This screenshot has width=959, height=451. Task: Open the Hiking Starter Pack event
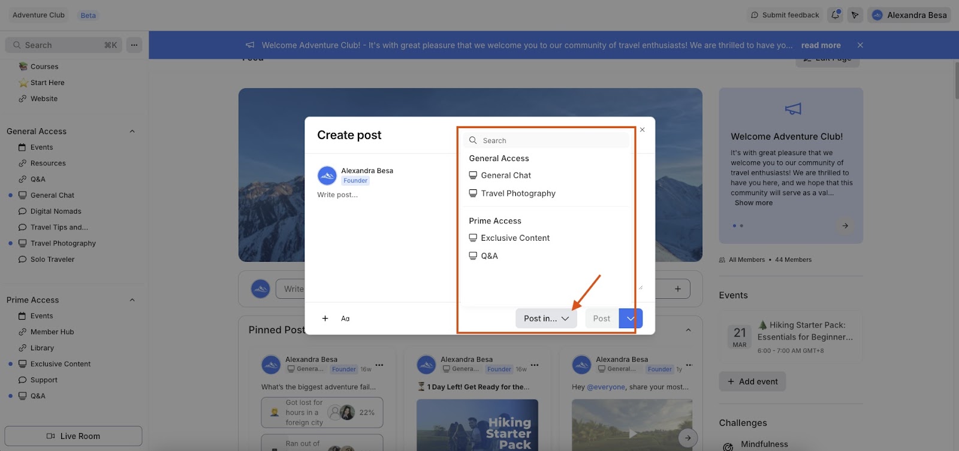[791, 336]
